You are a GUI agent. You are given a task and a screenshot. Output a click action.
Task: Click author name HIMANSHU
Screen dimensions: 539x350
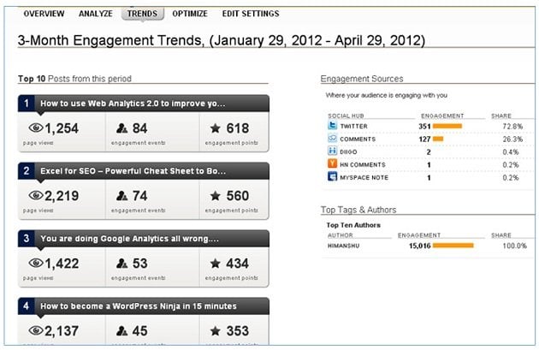point(343,246)
